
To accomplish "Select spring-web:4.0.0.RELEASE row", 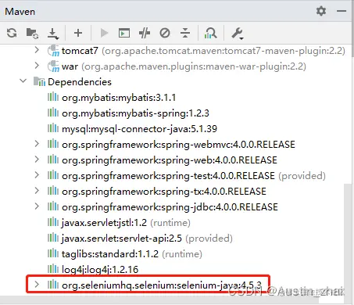I will [170, 160].
